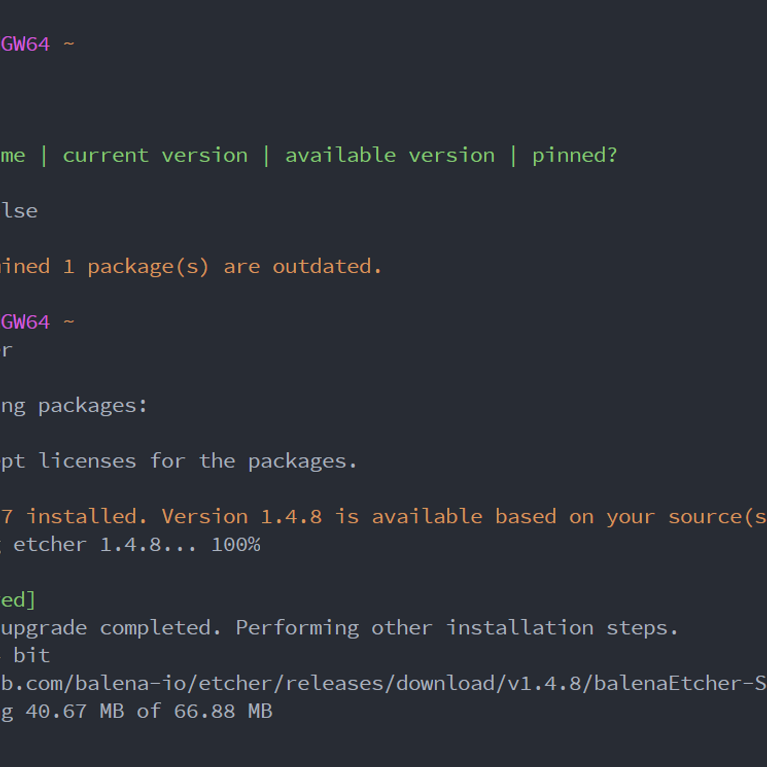This screenshot has width=767, height=767.
Task: Click the 'lse' value under the table header
Action: click(x=19, y=211)
